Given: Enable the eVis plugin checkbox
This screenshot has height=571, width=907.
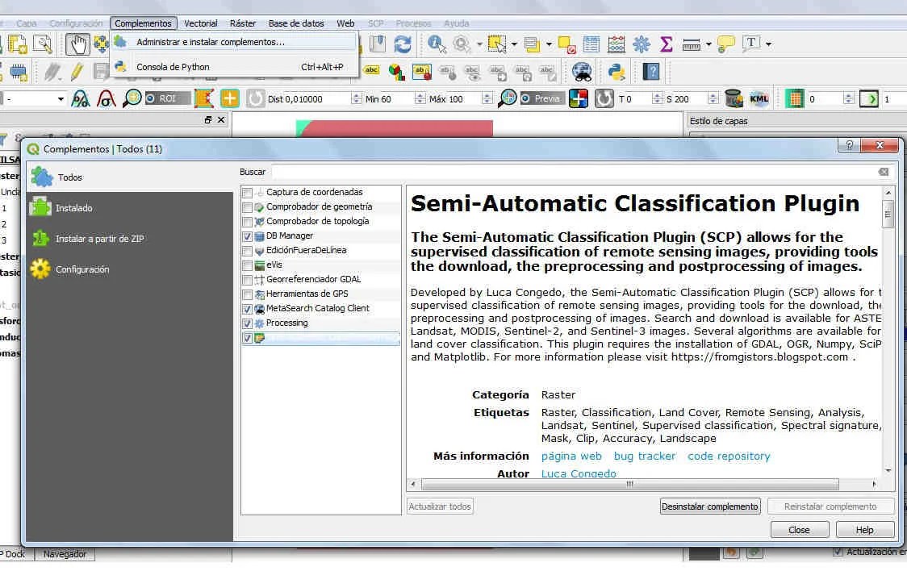Looking at the screenshot, I should pos(248,265).
